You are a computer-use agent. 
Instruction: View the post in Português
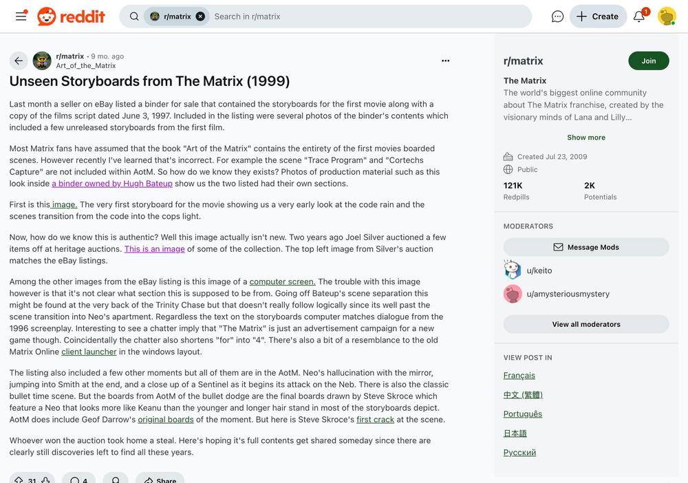click(522, 414)
